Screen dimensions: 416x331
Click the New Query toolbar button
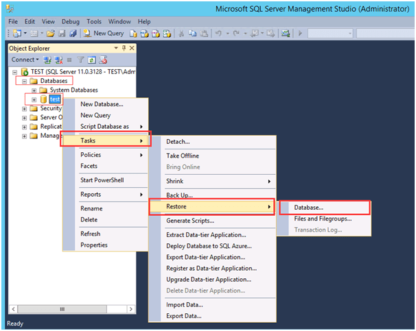click(103, 33)
